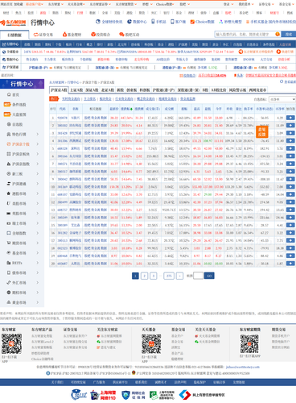The image size is (296, 403).
Task: Click the 手机站 phone icon
Action: tap(153, 22)
